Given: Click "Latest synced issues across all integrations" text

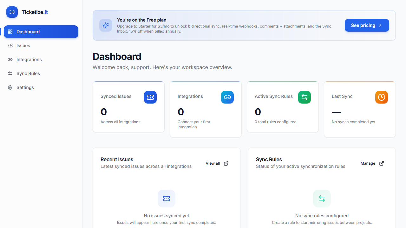Looking at the screenshot, I should pos(146,166).
